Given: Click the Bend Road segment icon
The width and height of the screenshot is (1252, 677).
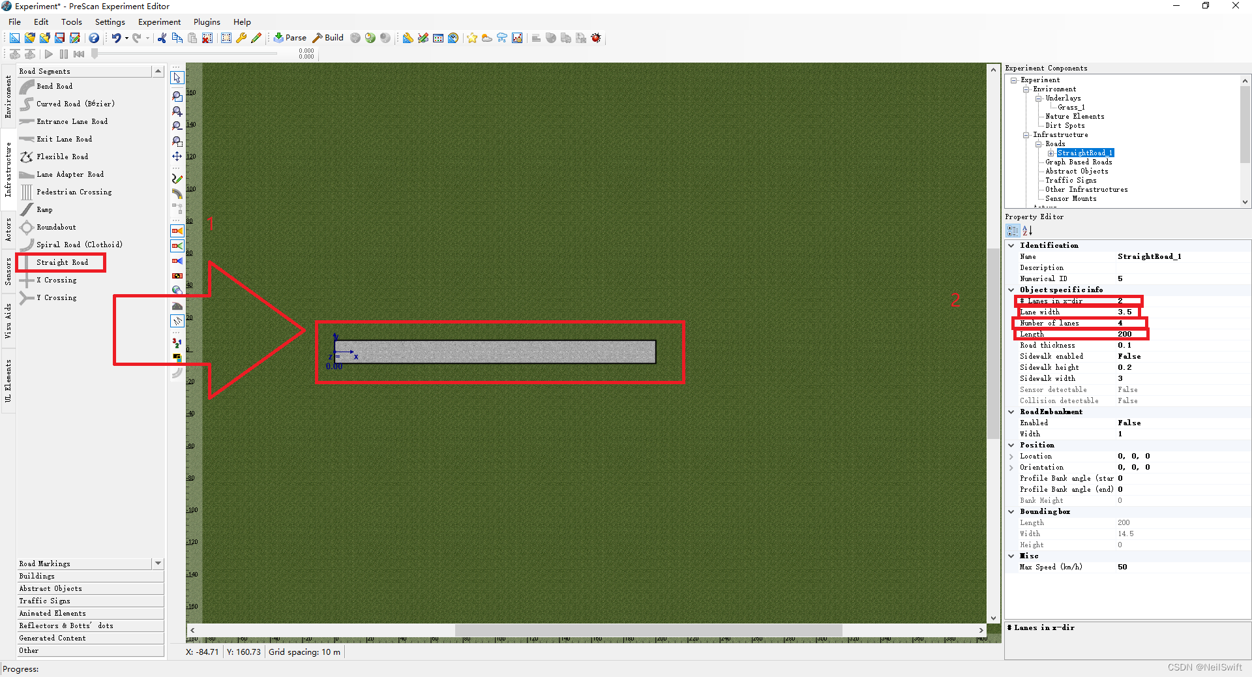Looking at the screenshot, I should [x=27, y=86].
